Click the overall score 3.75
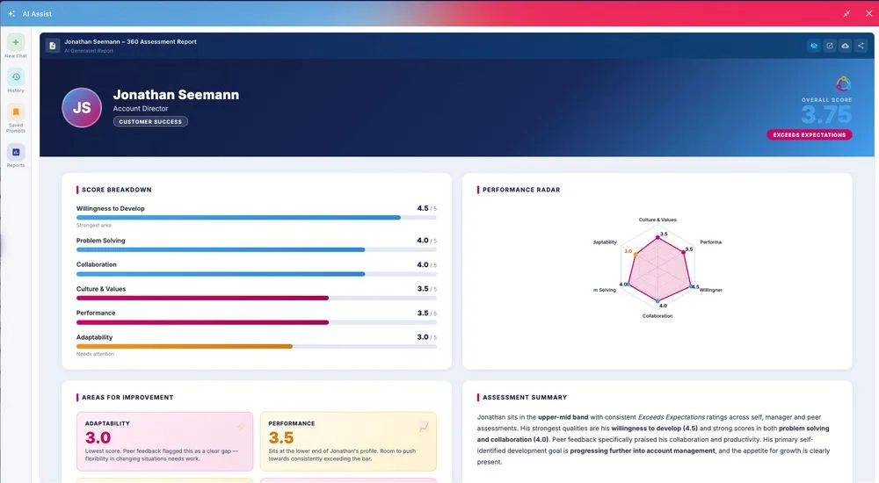This screenshot has height=483, width=879. pyautogui.click(x=826, y=115)
